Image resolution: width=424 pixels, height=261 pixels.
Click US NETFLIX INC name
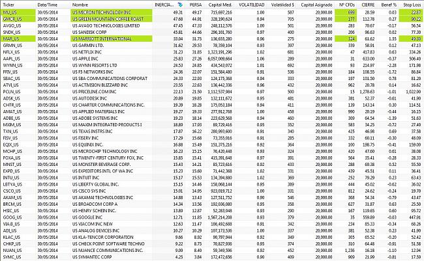click(87, 52)
